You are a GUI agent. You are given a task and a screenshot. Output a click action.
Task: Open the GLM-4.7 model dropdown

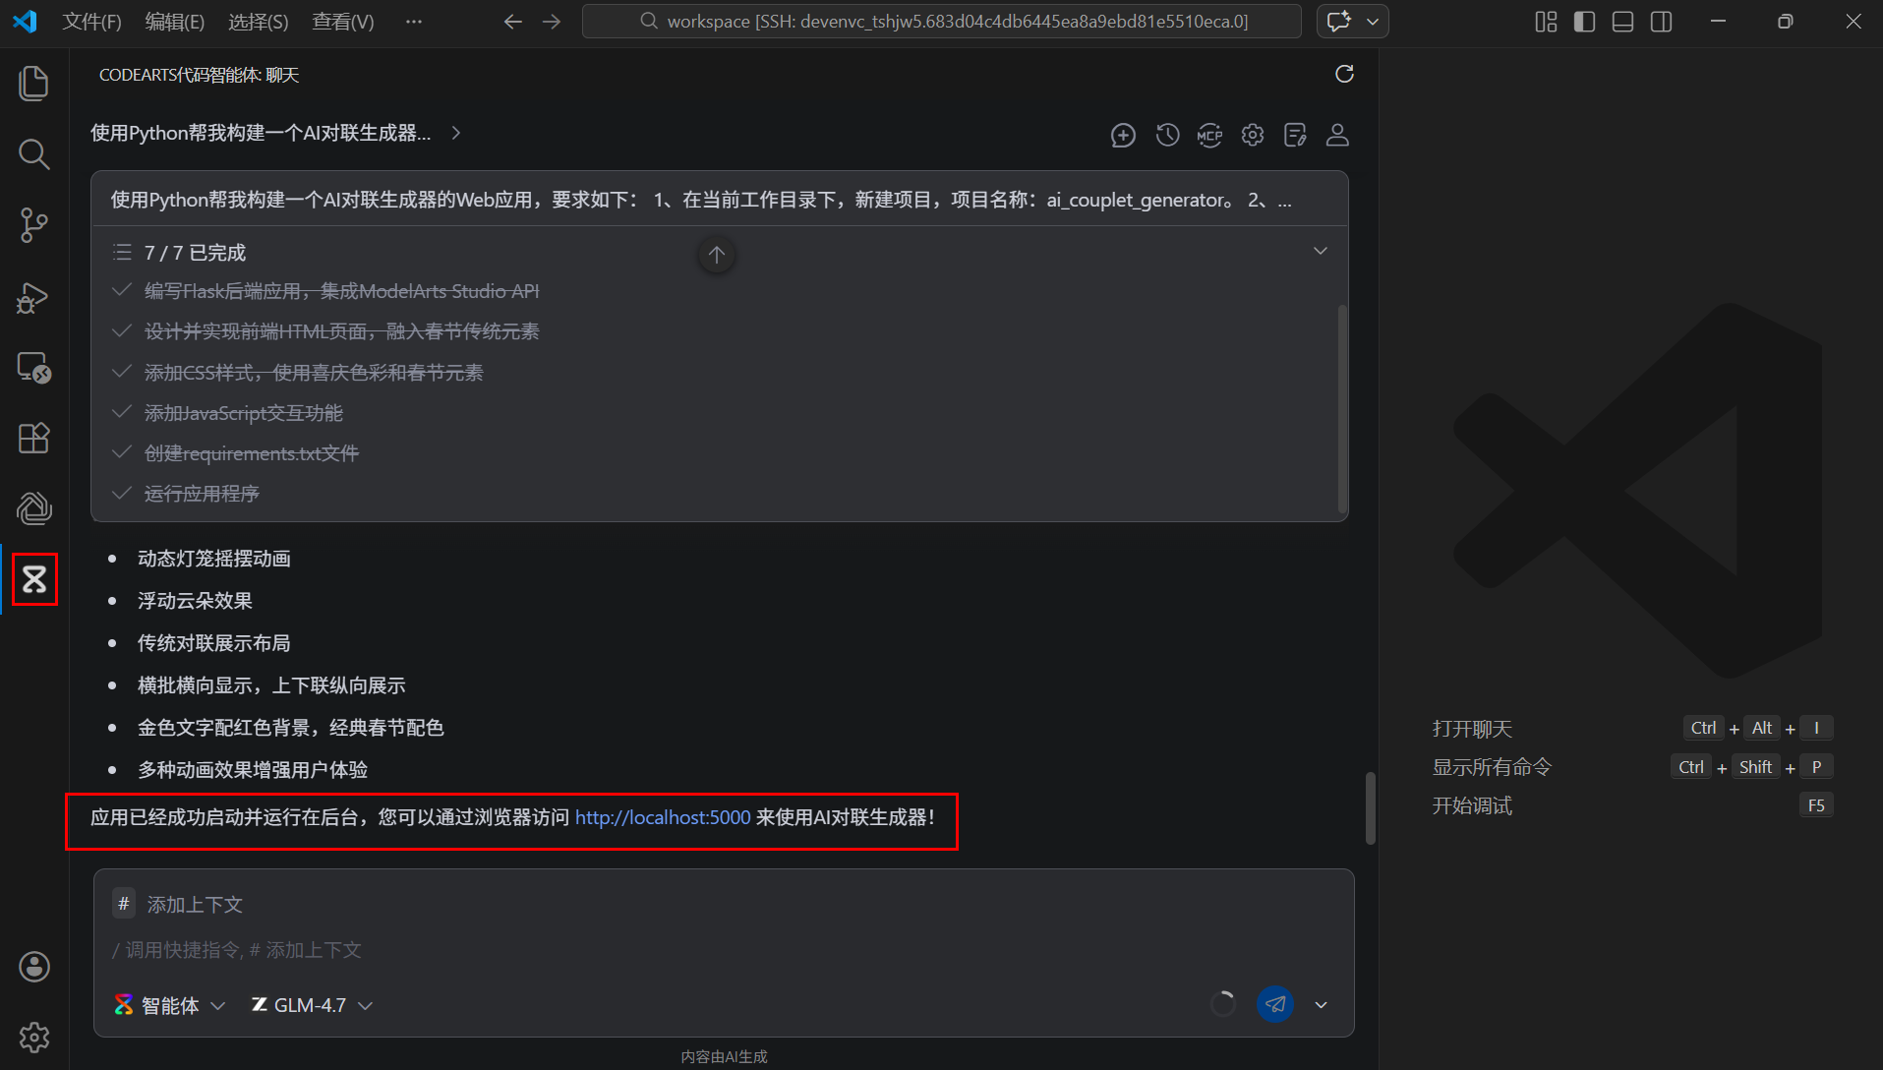(312, 1005)
